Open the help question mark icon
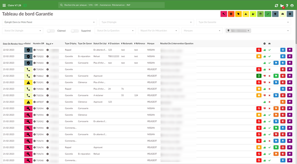Viewport: 297px width, 164px height. [x=287, y=5]
